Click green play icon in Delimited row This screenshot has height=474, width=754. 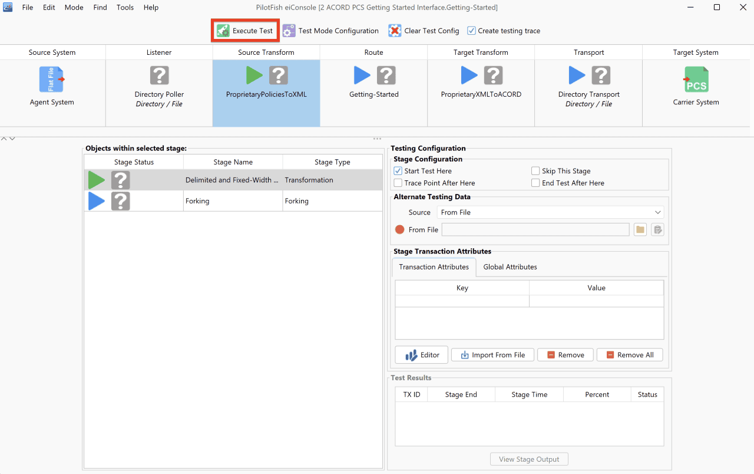point(97,180)
